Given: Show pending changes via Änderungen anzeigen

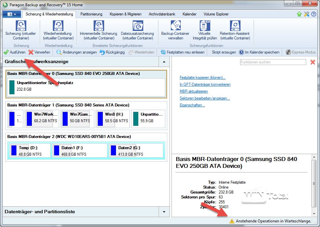Looking at the screenshot, I should point(77,52).
